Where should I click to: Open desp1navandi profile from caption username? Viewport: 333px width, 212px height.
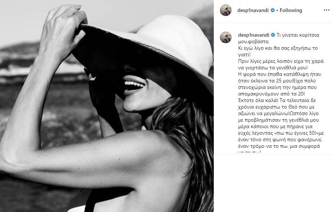point(254,35)
